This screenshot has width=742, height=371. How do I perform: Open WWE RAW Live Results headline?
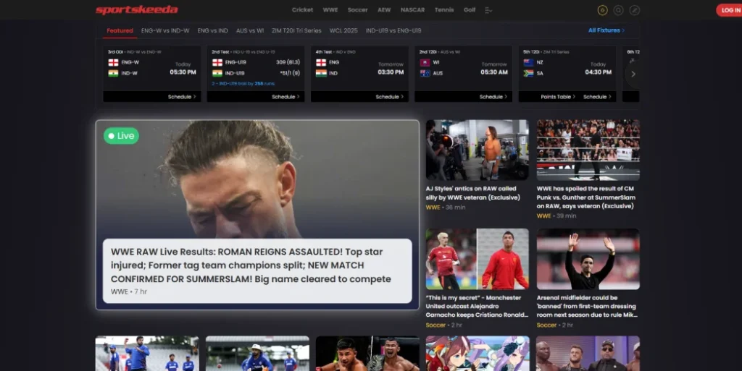point(251,265)
